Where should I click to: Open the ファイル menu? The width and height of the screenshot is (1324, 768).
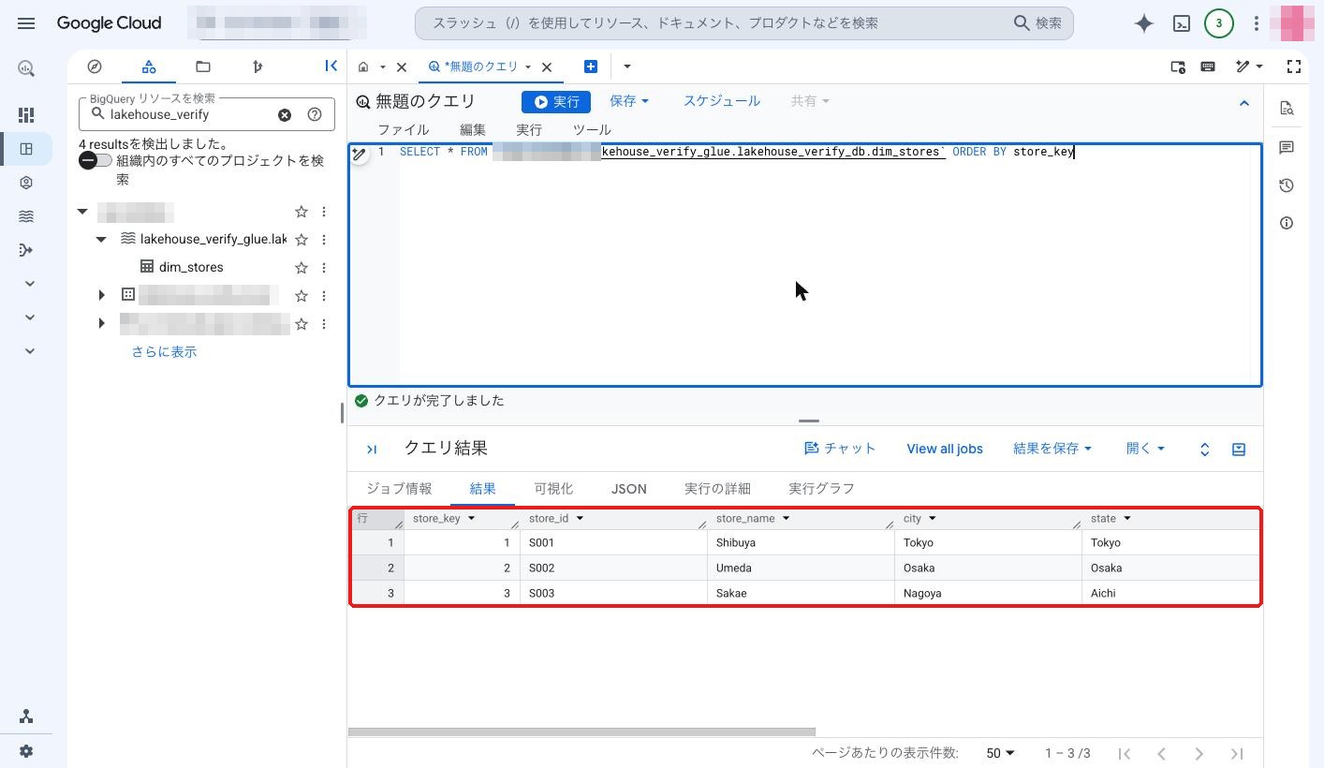pyautogui.click(x=404, y=130)
